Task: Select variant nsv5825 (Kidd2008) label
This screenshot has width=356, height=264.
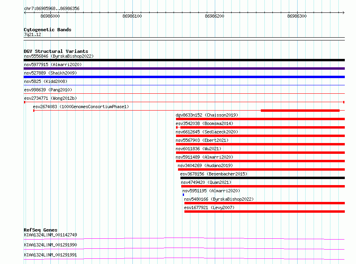Action: [x=46, y=81]
